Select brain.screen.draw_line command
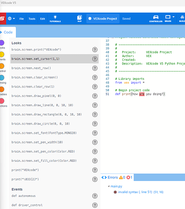This screenshot has width=185, height=209. (x=42, y=105)
